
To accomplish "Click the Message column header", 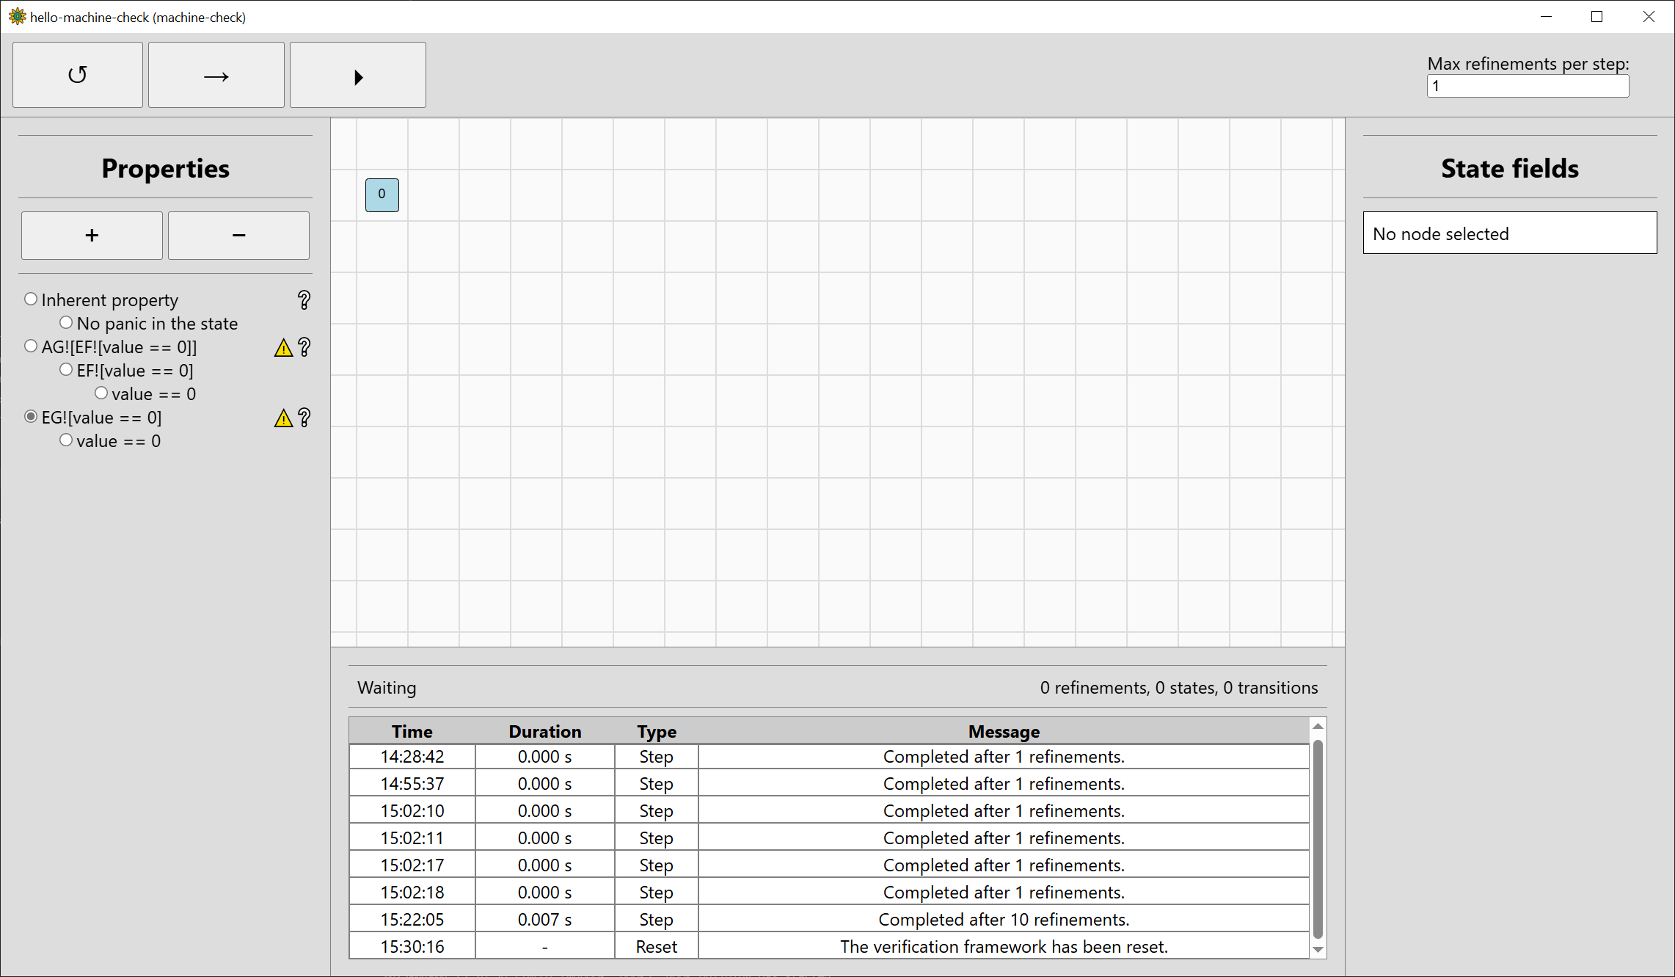I will pyautogui.click(x=1003, y=731).
